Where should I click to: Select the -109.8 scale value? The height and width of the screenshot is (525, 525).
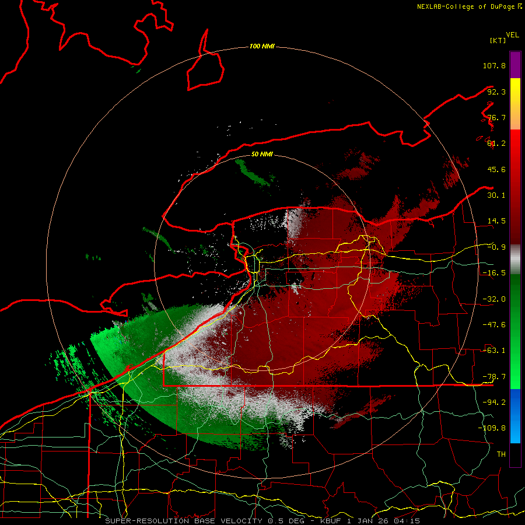492,428
